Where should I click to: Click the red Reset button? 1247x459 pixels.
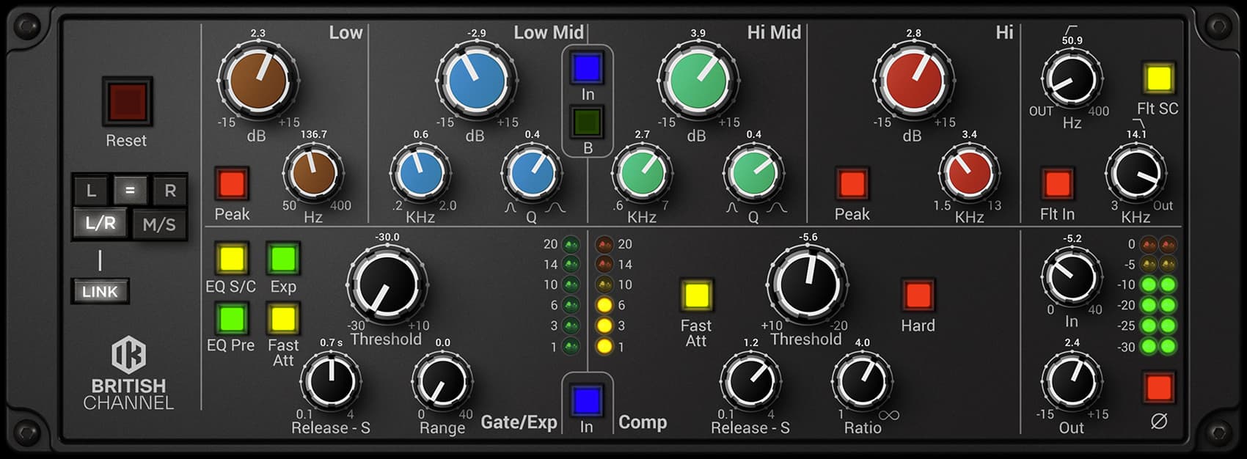tap(127, 101)
